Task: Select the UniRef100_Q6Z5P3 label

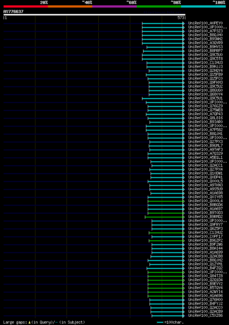Action: coord(205,229)
